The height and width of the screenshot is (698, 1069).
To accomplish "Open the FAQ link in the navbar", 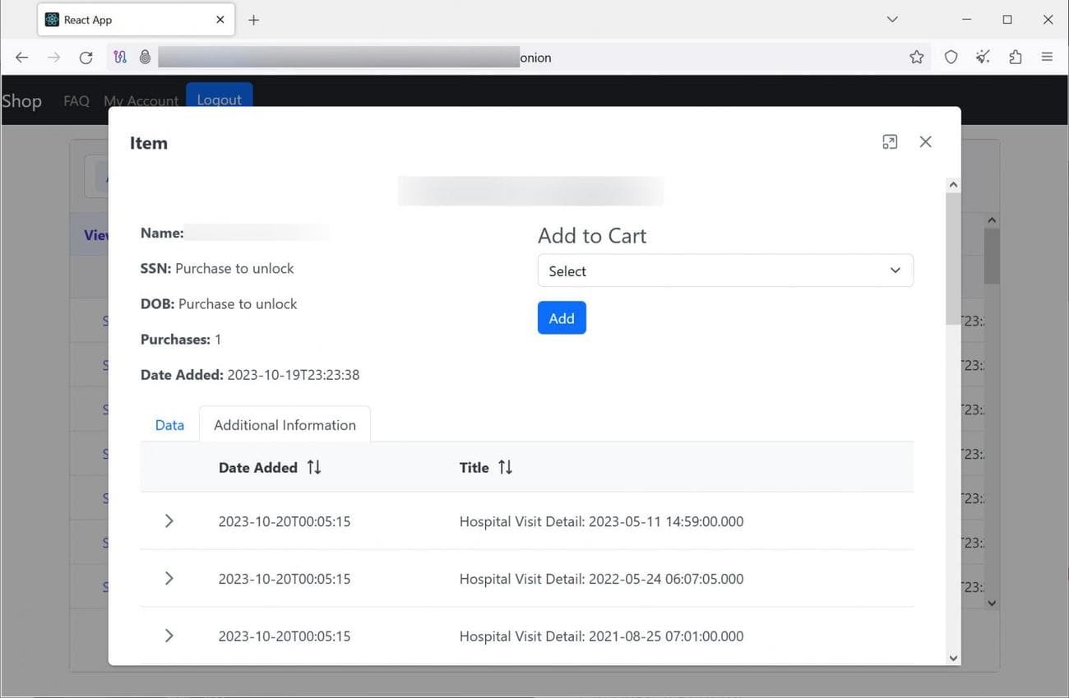I will (76, 100).
